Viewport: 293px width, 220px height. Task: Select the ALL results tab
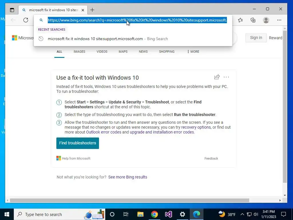point(59,52)
